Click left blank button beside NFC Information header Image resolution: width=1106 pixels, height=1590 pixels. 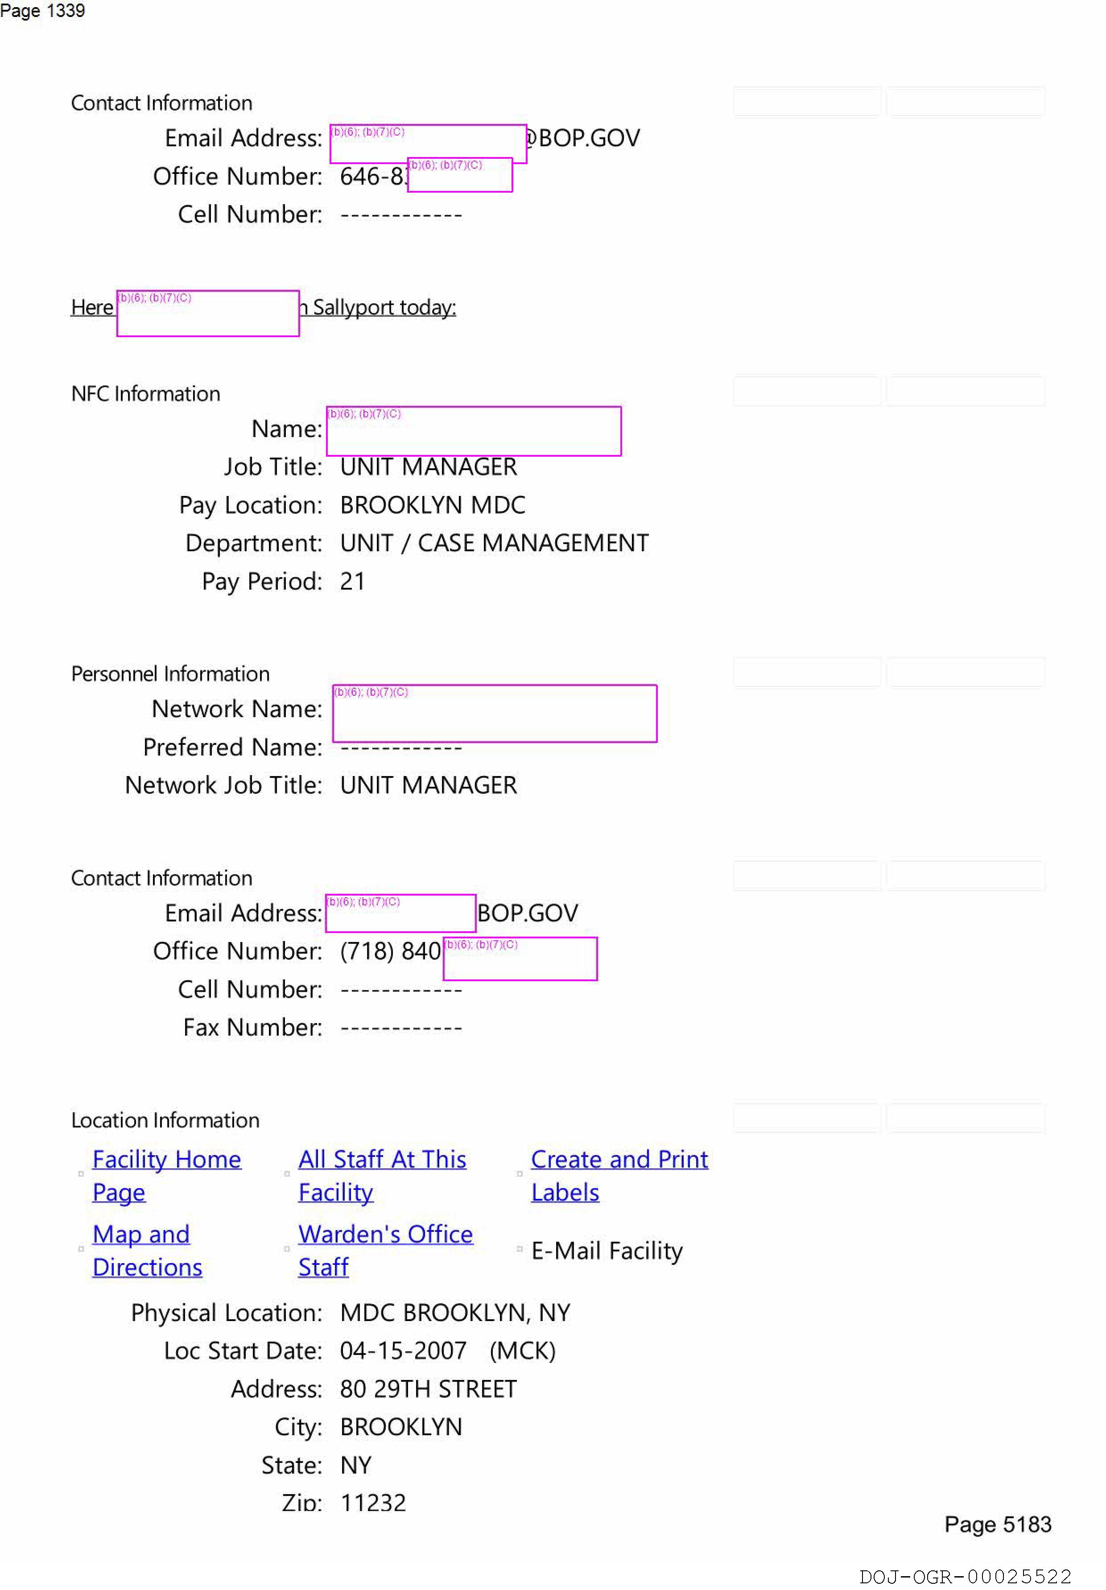(x=806, y=391)
